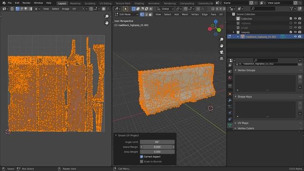Collapse Smart UV Project panel

(116, 135)
